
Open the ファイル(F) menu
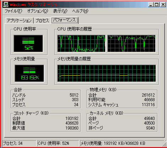13,11
